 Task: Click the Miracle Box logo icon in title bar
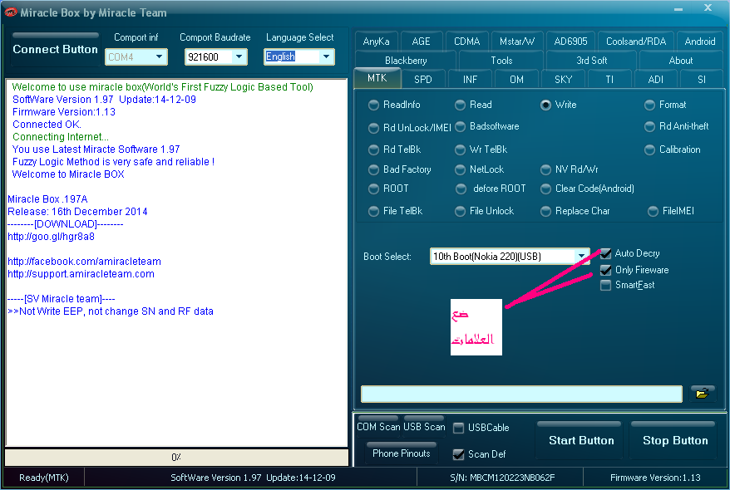(10, 12)
